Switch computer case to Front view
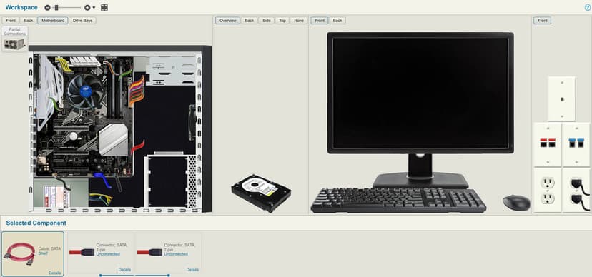 tap(11, 21)
